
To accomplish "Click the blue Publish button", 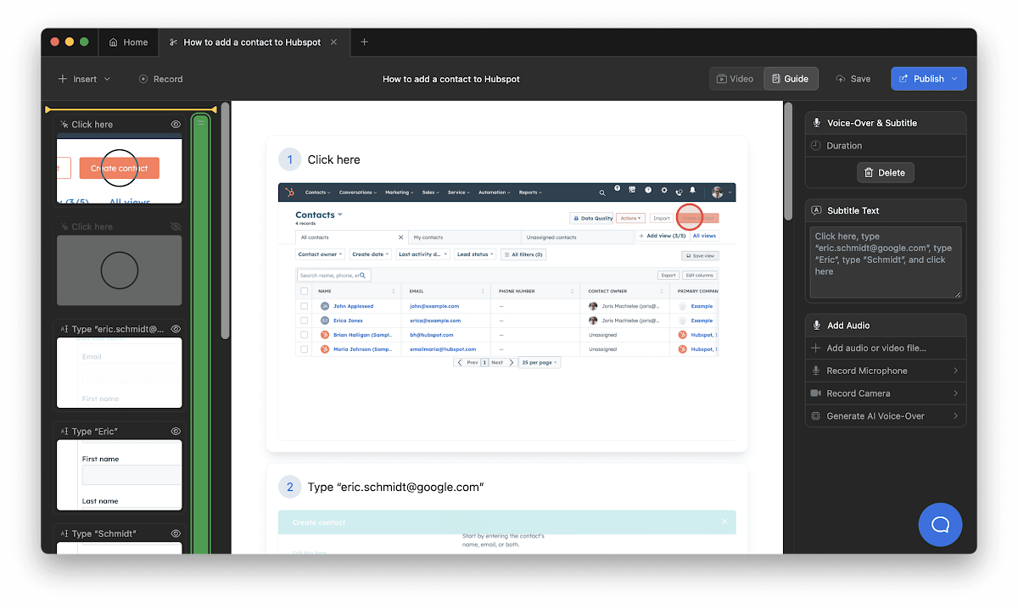I will [x=928, y=79].
